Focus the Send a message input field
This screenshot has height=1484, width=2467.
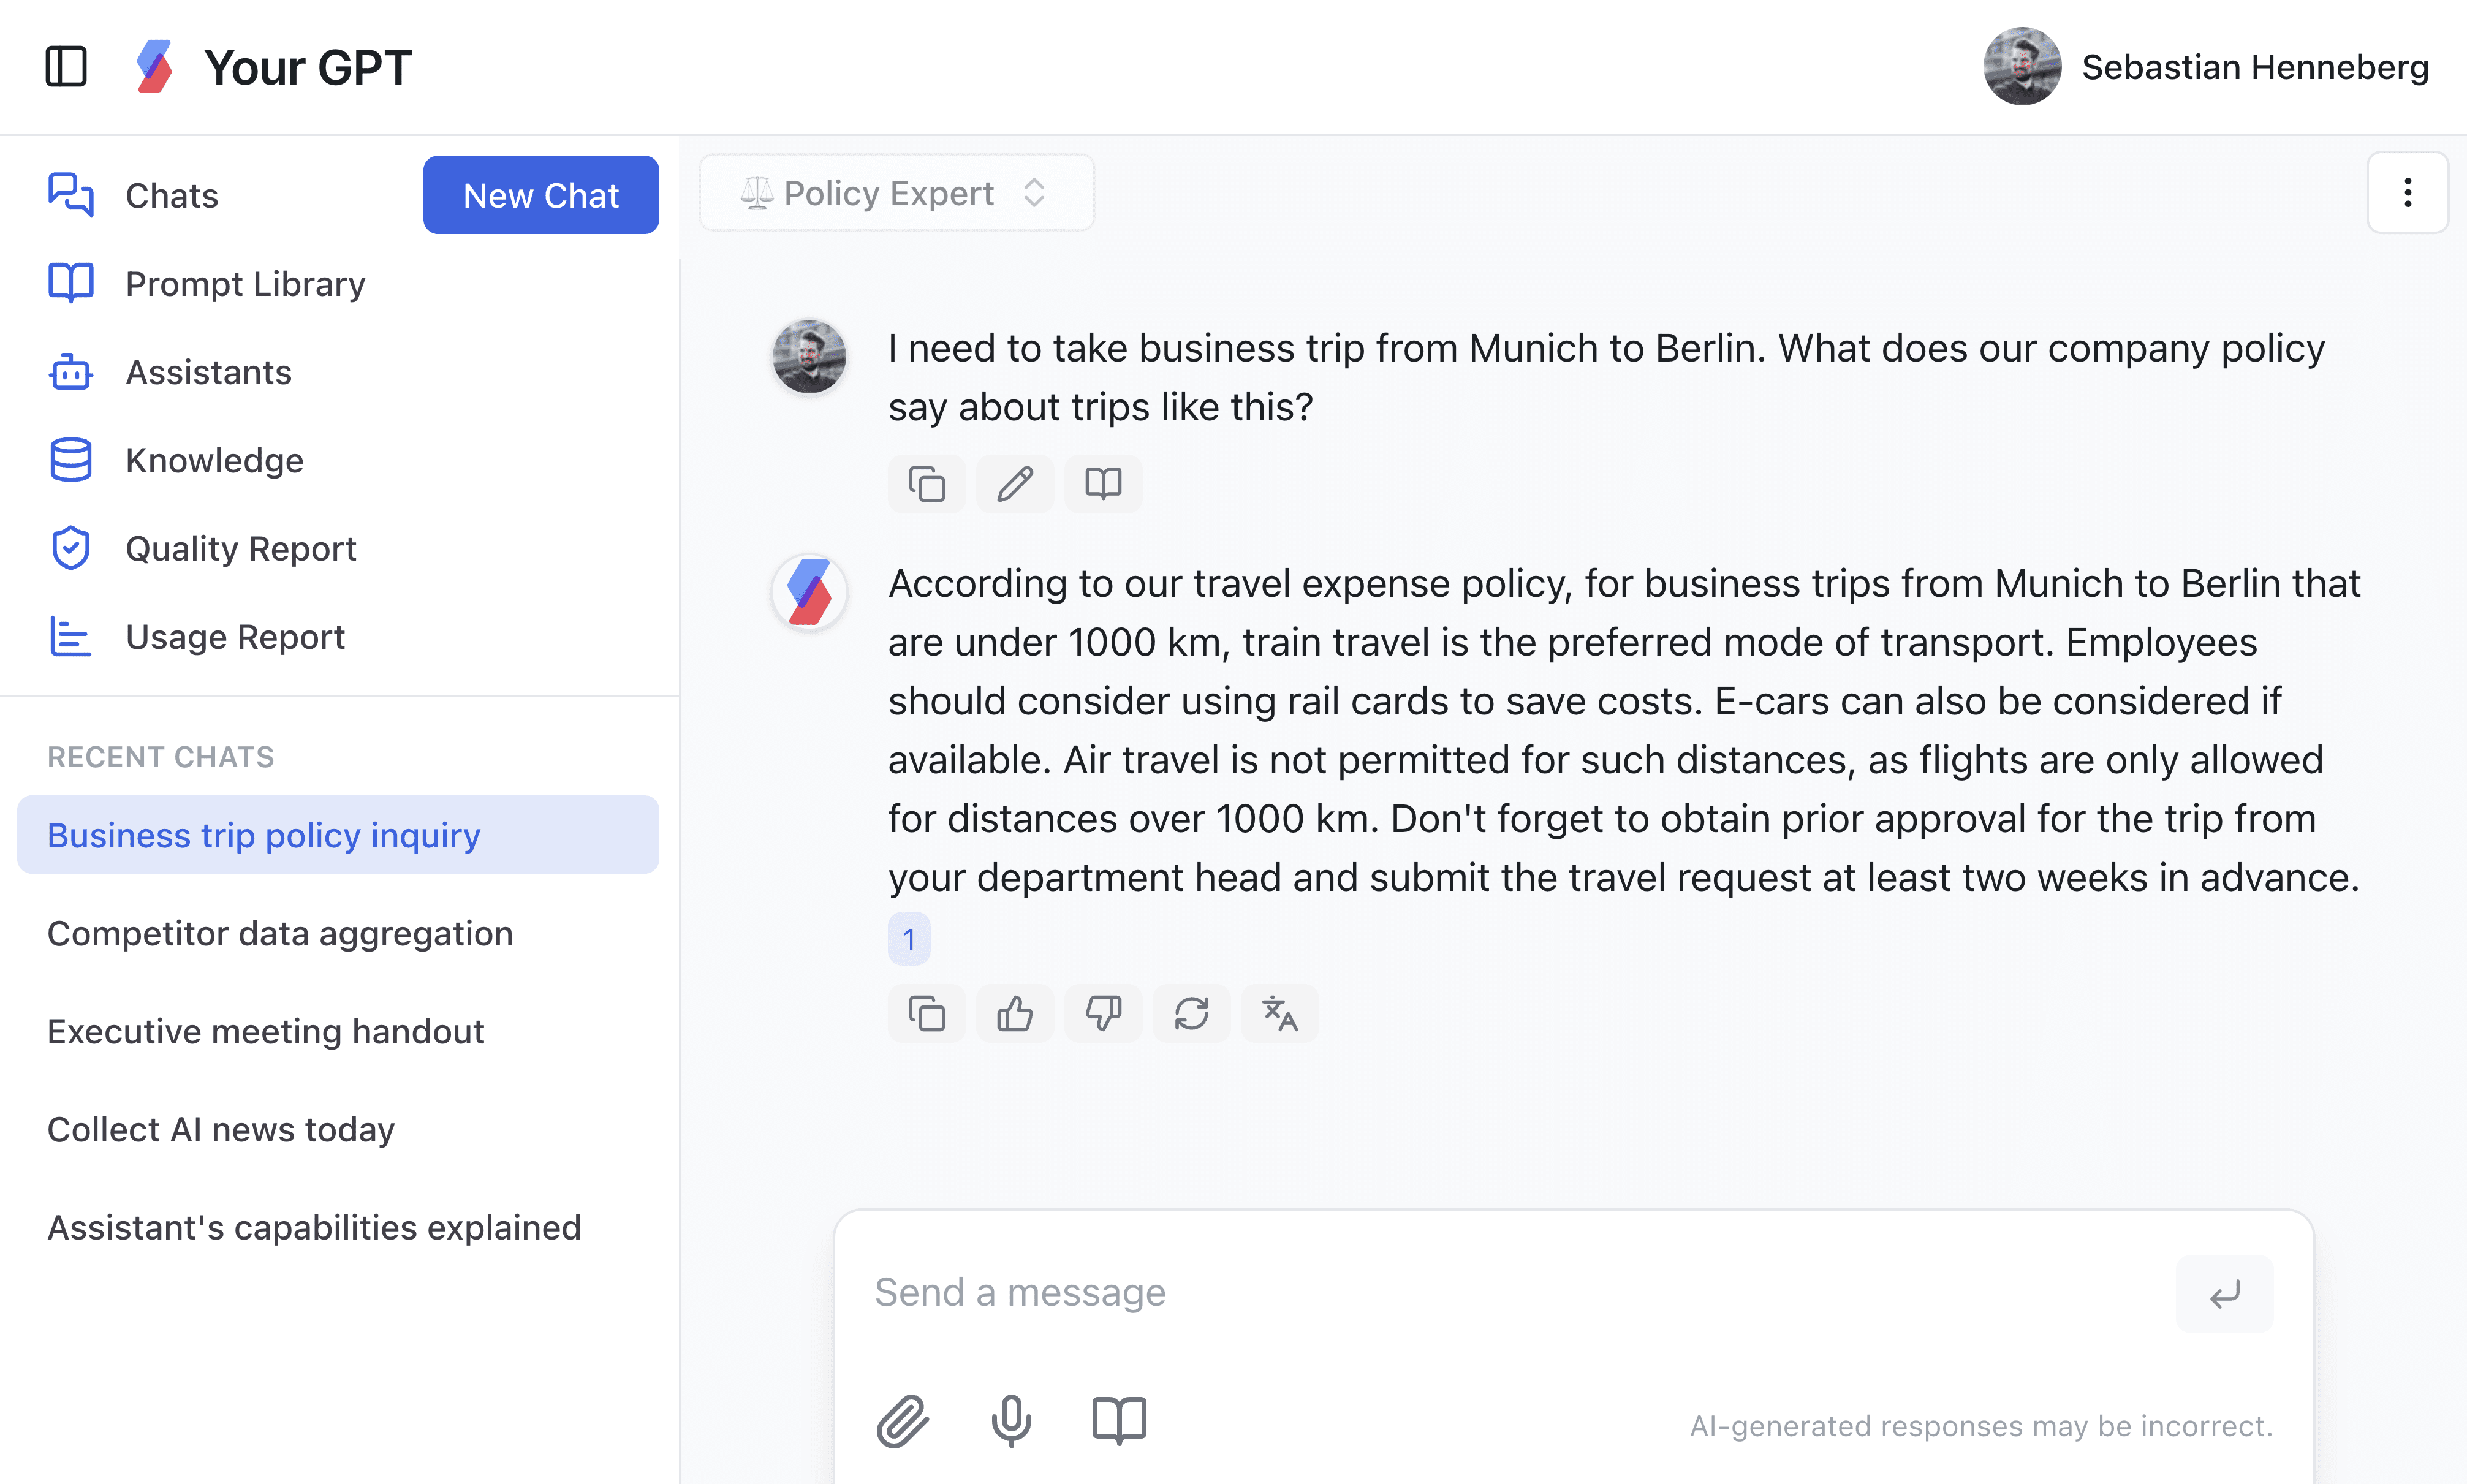coord(1520,1293)
